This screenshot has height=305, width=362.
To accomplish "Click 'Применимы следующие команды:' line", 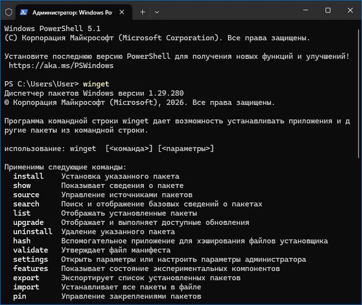I will (x=65, y=167).
